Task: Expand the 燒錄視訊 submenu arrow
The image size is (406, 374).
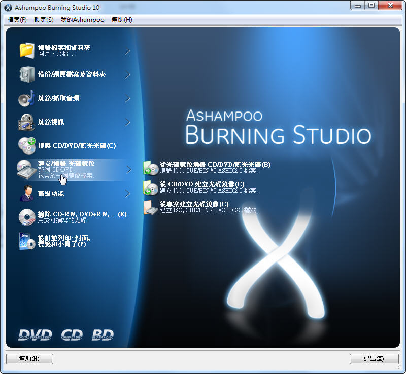Action: [x=127, y=122]
